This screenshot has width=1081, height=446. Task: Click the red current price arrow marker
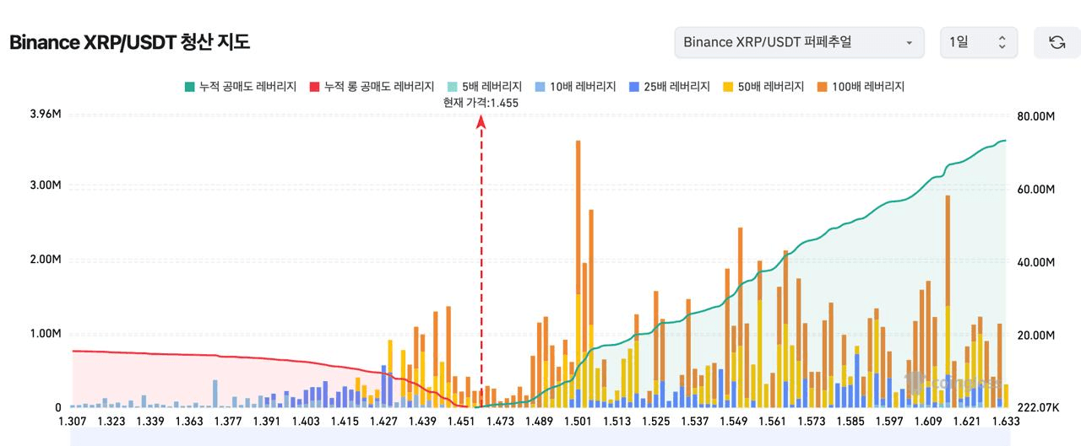click(481, 122)
